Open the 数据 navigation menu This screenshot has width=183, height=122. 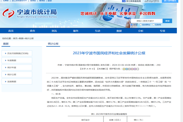coord(119,31)
